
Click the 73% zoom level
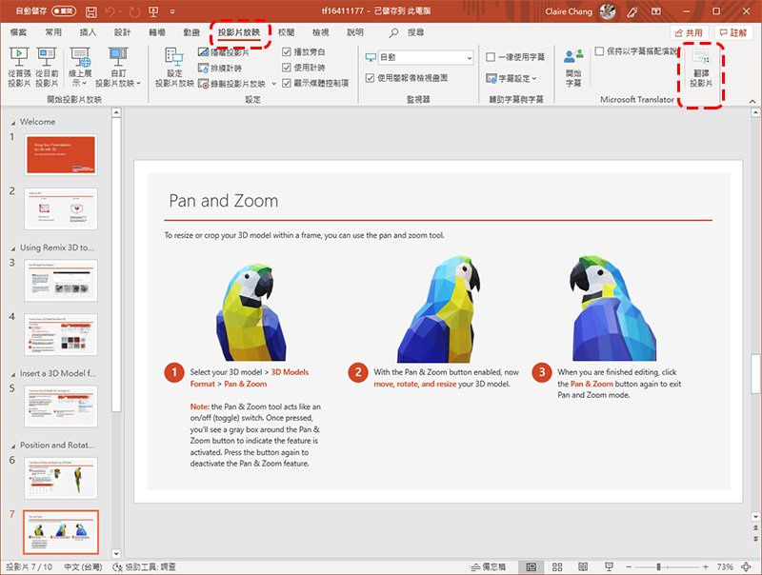coord(725,566)
